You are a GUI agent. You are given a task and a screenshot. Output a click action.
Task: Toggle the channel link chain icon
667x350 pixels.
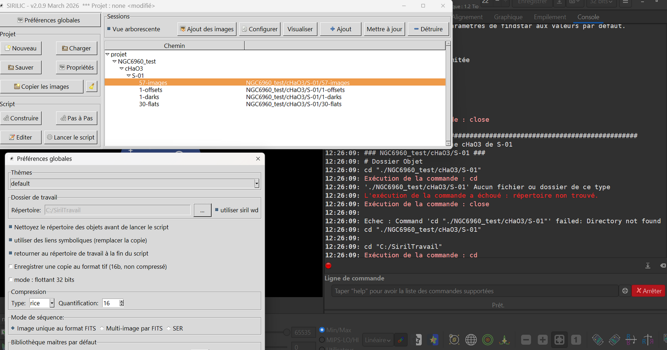click(x=401, y=340)
